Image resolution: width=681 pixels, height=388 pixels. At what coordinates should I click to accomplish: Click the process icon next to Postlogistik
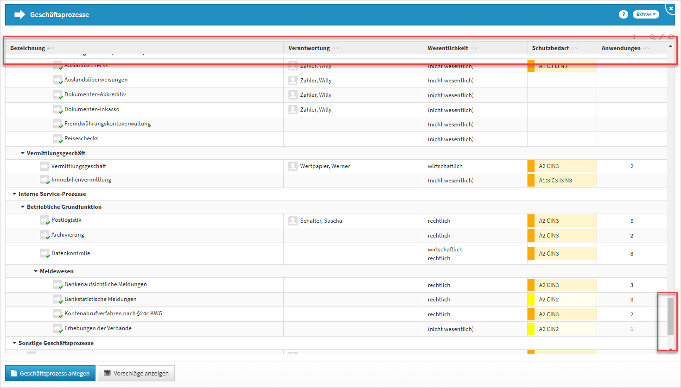[x=45, y=220]
